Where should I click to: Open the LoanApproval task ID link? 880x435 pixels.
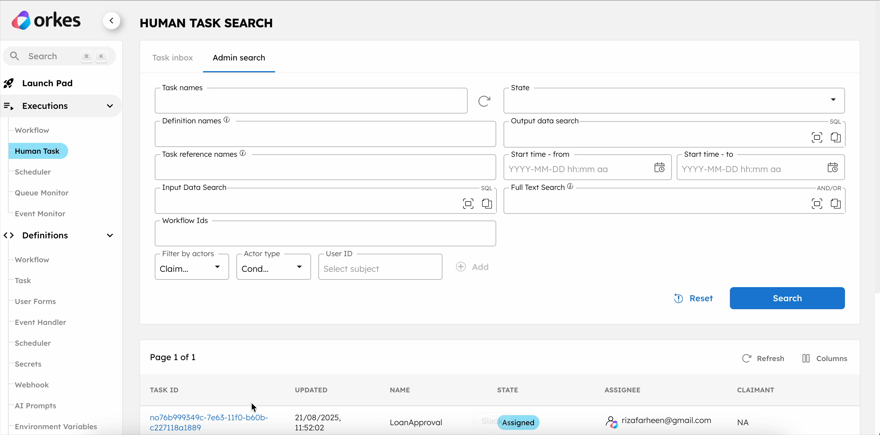[x=209, y=422]
